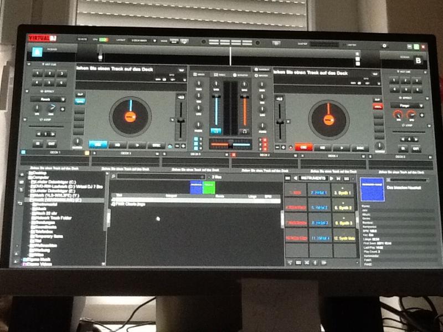Double right deck loop length arrow
This screenshot has height=332, width=443.
pyautogui.click(x=416, y=139)
